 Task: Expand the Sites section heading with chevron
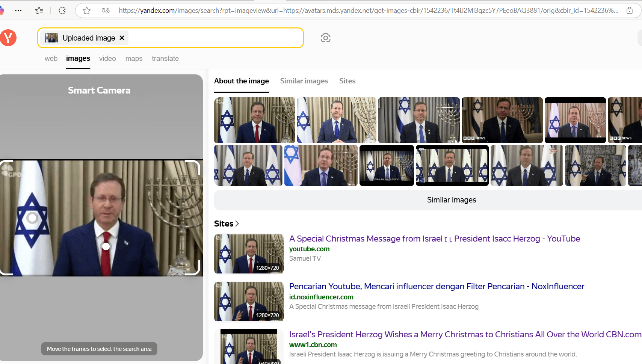pyautogui.click(x=227, y=224)
